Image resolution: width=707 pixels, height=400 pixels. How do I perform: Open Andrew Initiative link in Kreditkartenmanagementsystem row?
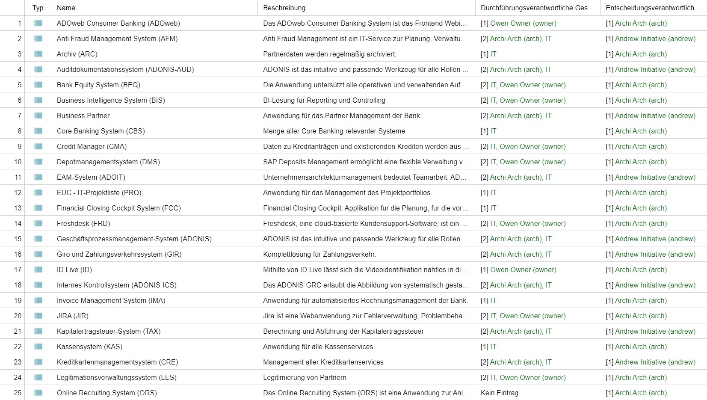tap(655, 362)
